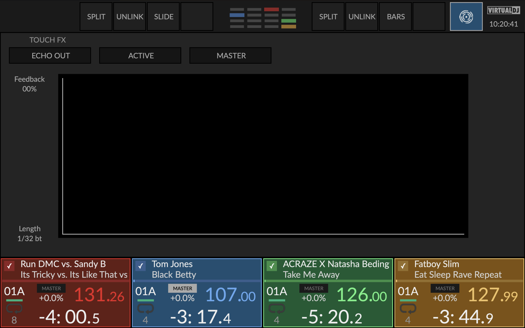Click the Length 1/32 bt parameter label
This screenshot has width=525, height=328.
coord(29,234)
